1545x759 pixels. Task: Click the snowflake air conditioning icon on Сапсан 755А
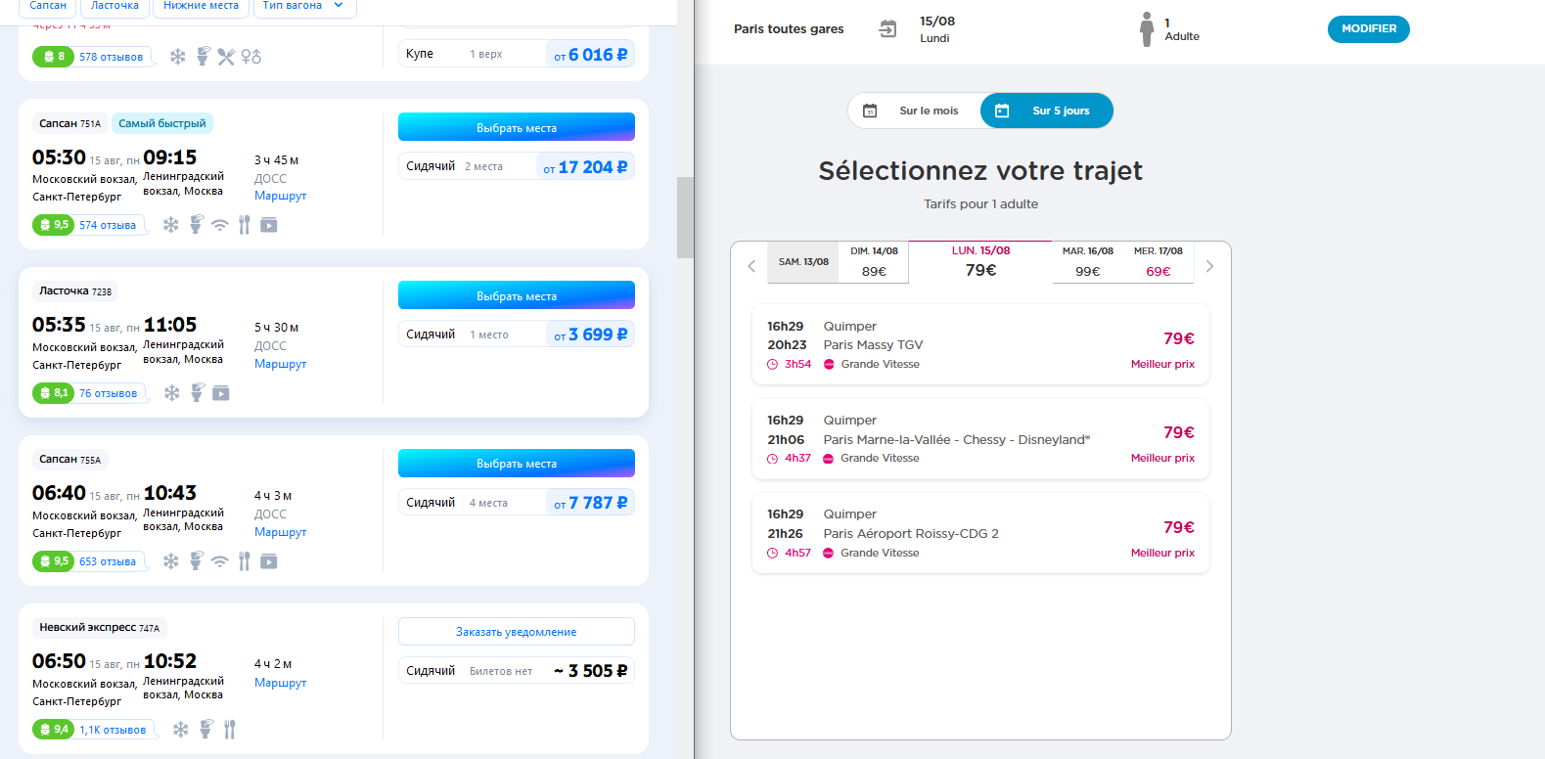(x=171, y=561)
